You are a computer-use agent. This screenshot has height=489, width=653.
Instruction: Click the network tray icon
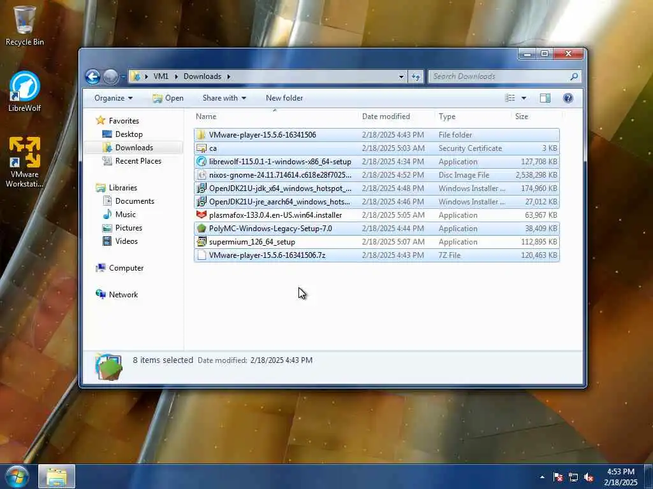click(x=573, y=477)
